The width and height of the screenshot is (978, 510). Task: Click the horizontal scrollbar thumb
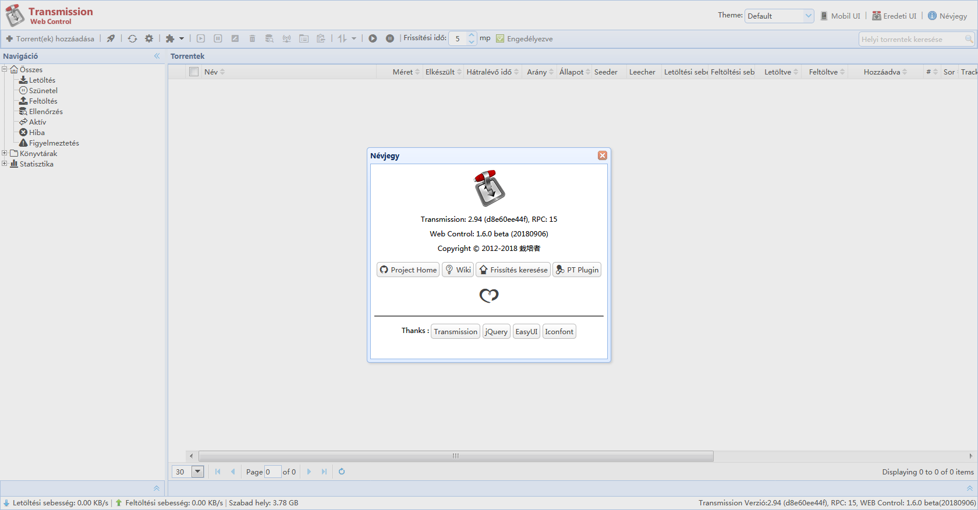pos(456,456)
